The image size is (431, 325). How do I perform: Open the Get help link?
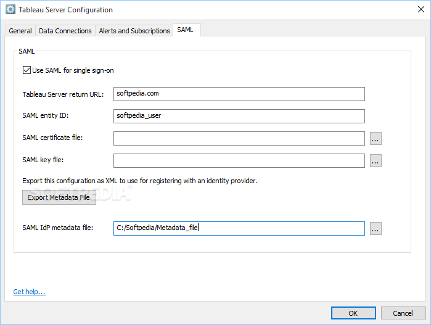pyautogui.click(x=30, y=292)
